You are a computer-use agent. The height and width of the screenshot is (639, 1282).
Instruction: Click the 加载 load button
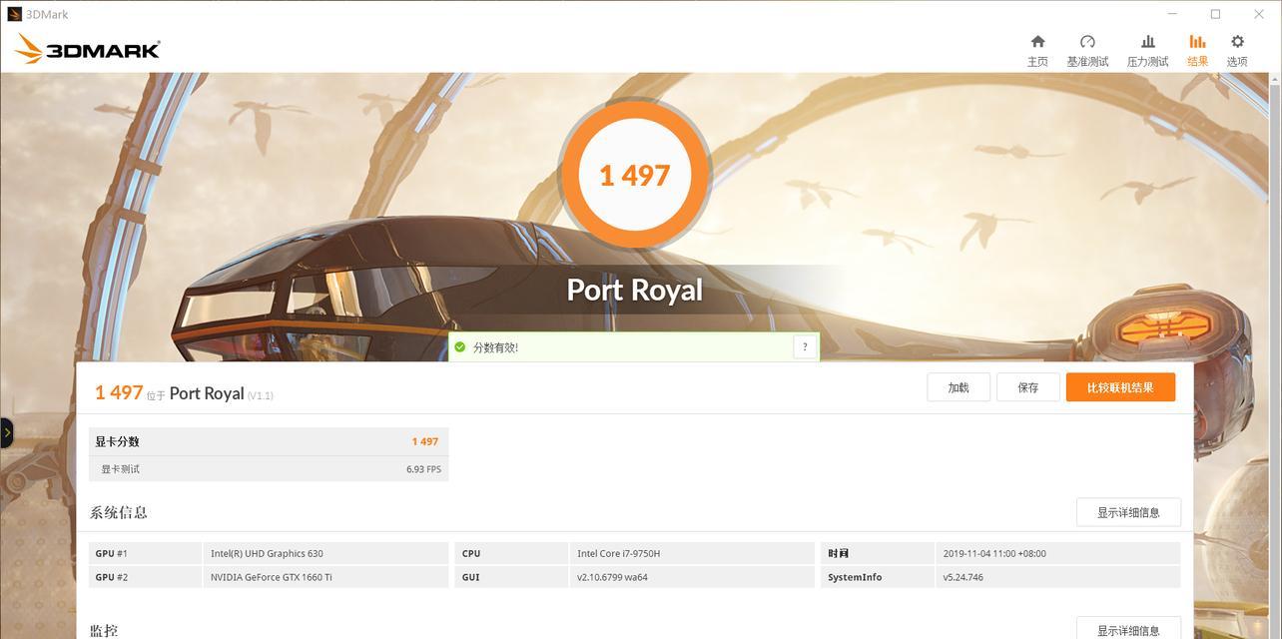pyautogui.click(x=959, y=387)
